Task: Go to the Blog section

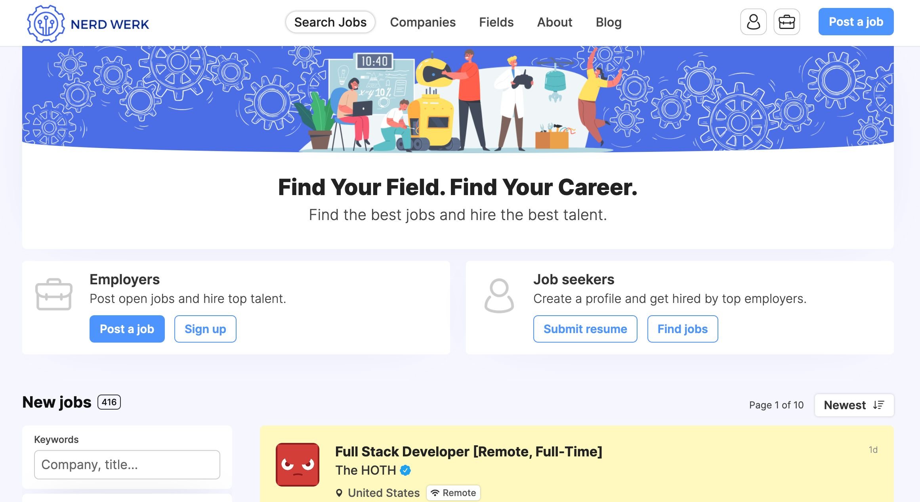Action: click(x=609, y=22)
